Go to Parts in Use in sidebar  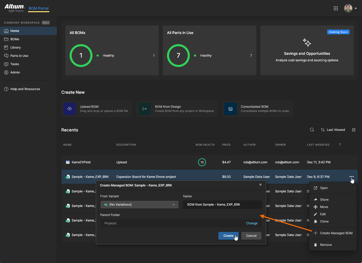19,56
